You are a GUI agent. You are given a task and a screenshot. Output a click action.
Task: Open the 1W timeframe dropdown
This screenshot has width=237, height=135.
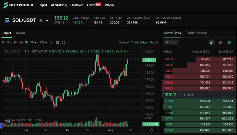click(x=33, y=43)
